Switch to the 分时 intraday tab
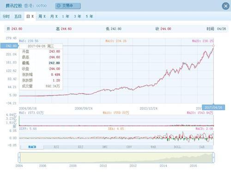 [6, 16]
